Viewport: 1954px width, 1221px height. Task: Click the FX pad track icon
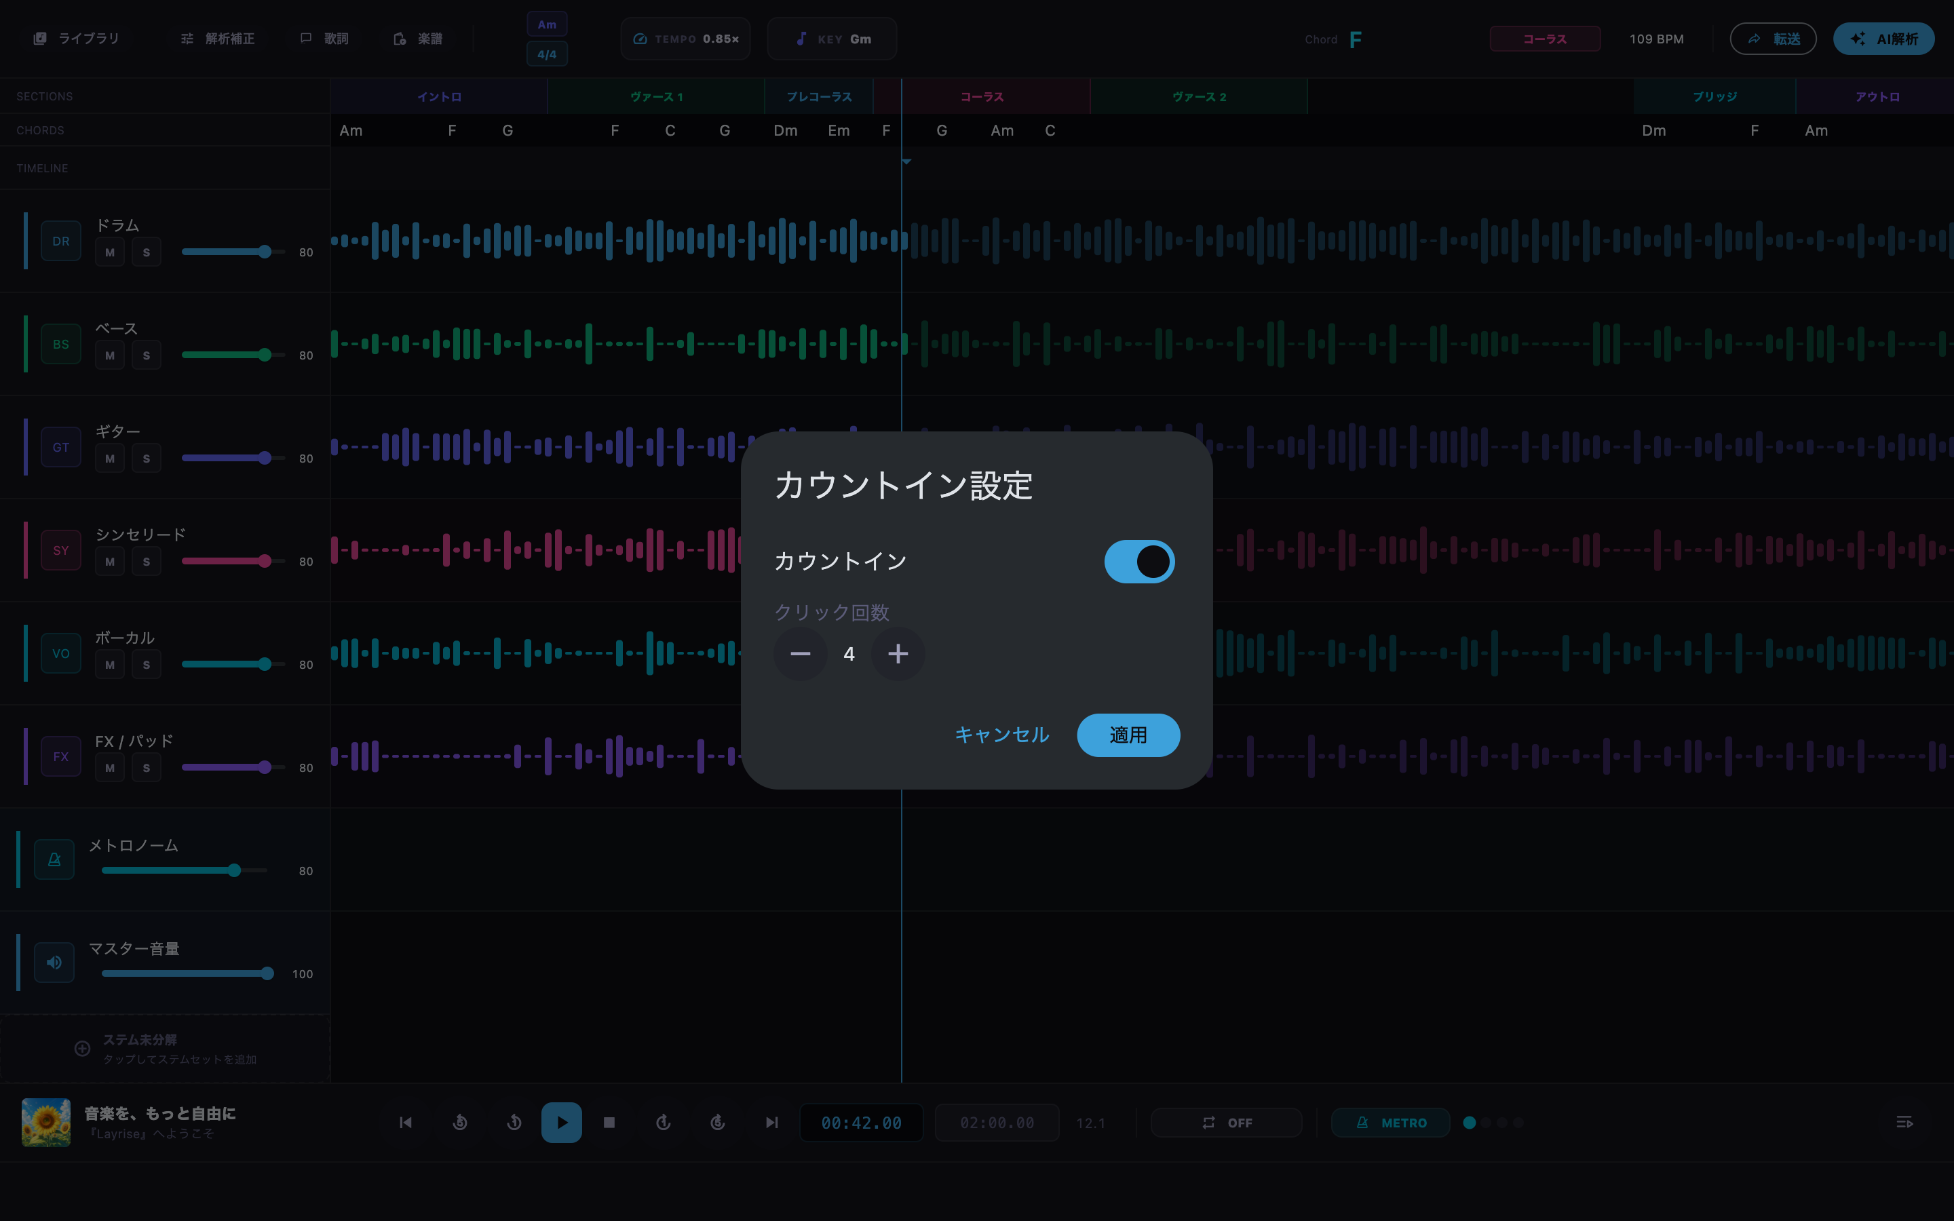tap(61, 756)
